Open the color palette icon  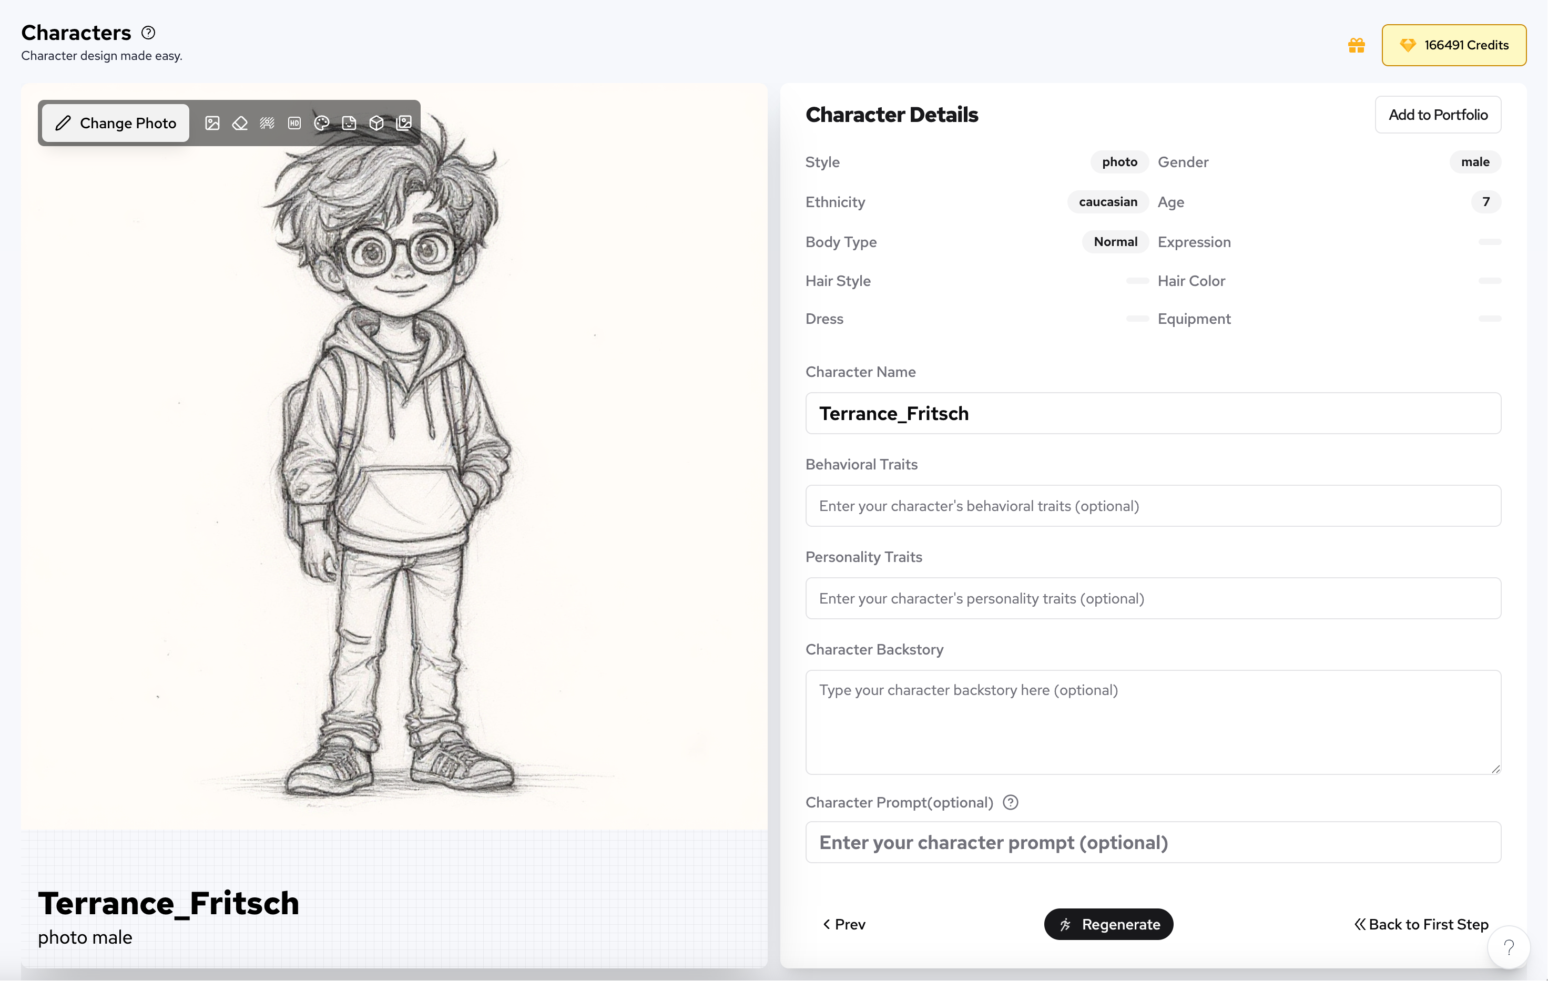(x=322, y=123)
